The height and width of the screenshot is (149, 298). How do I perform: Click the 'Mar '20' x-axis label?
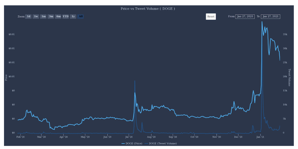tap(42, 137)
